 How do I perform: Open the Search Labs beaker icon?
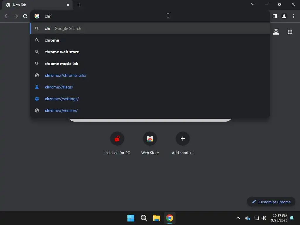coord(276,32)
